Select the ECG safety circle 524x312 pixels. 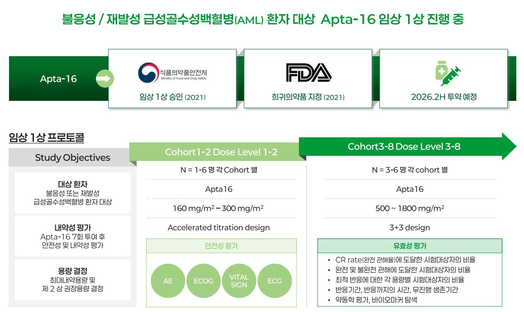274,281
